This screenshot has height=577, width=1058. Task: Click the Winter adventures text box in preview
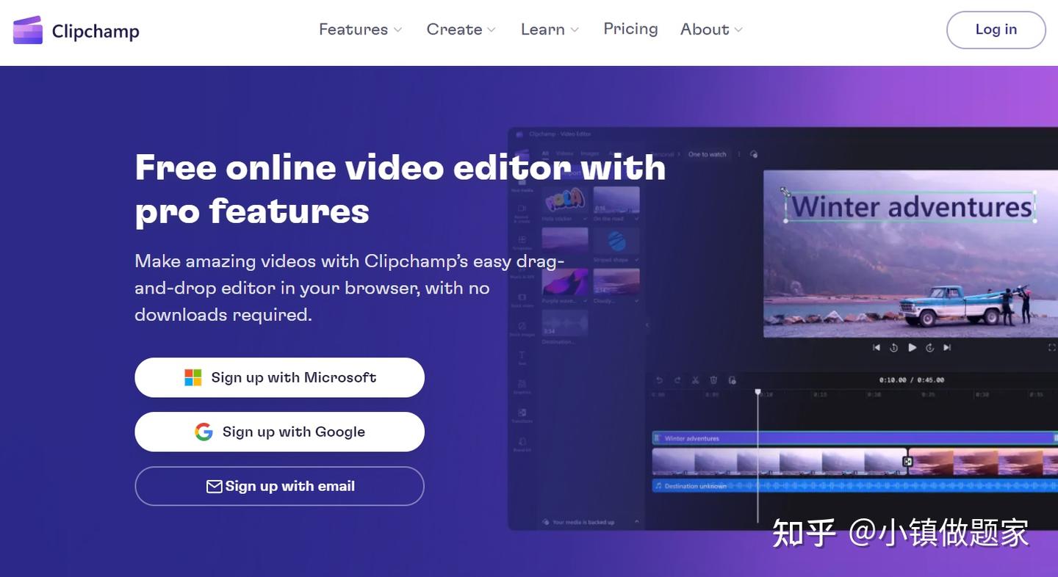[x=910, y=206]
